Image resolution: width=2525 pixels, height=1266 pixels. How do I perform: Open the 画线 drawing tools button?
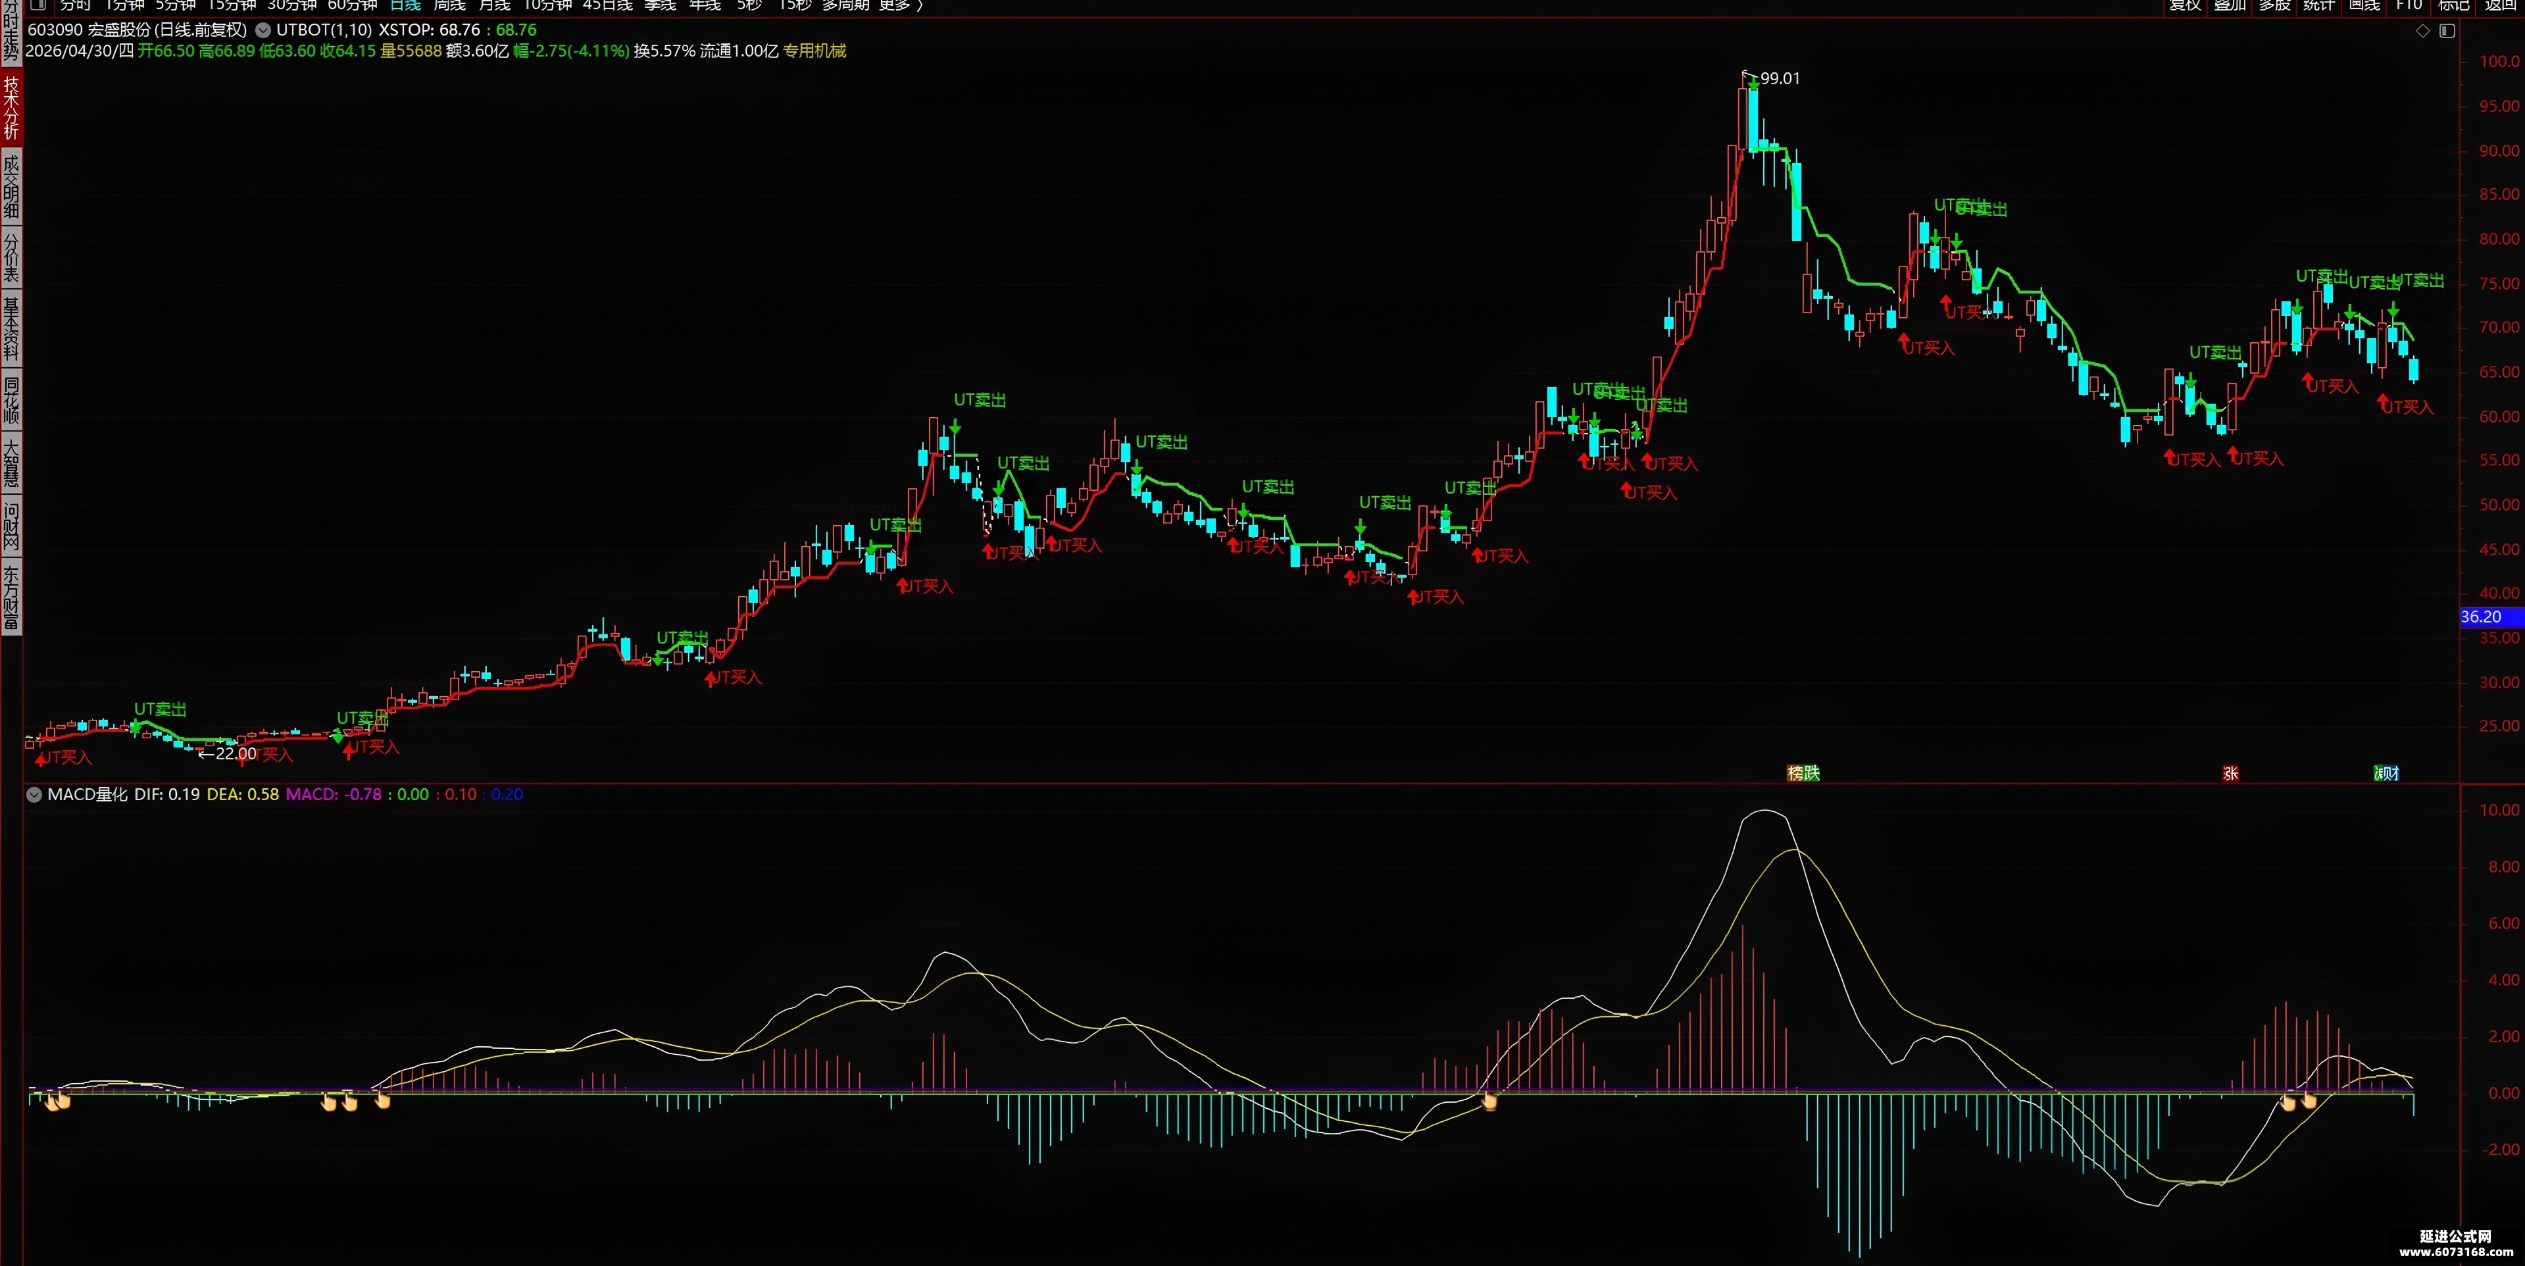pos(2364,5)
